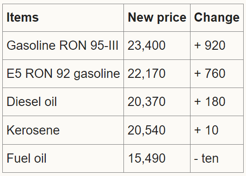
Task: Click the 20,540 price value
Action: (x=147, y=130)
